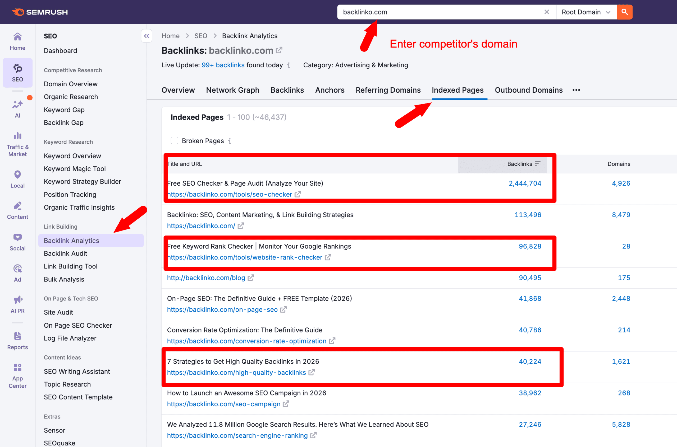Toggle the Broken Pages checkbox
The height and width of the screenshot is (447, 677).
[174, 140]
